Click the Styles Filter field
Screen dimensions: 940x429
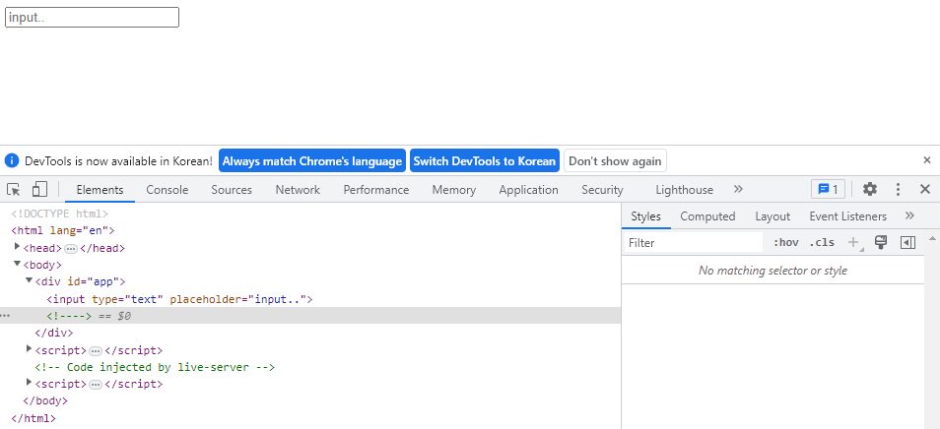(x=693, y=242)
